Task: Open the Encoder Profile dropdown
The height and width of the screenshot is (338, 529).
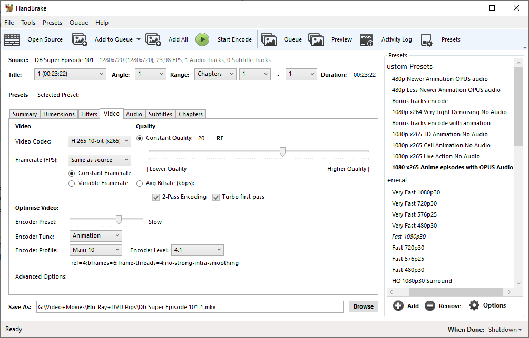Action: tap(96, 250)
